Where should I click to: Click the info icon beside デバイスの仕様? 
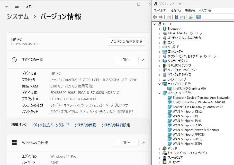14,60
